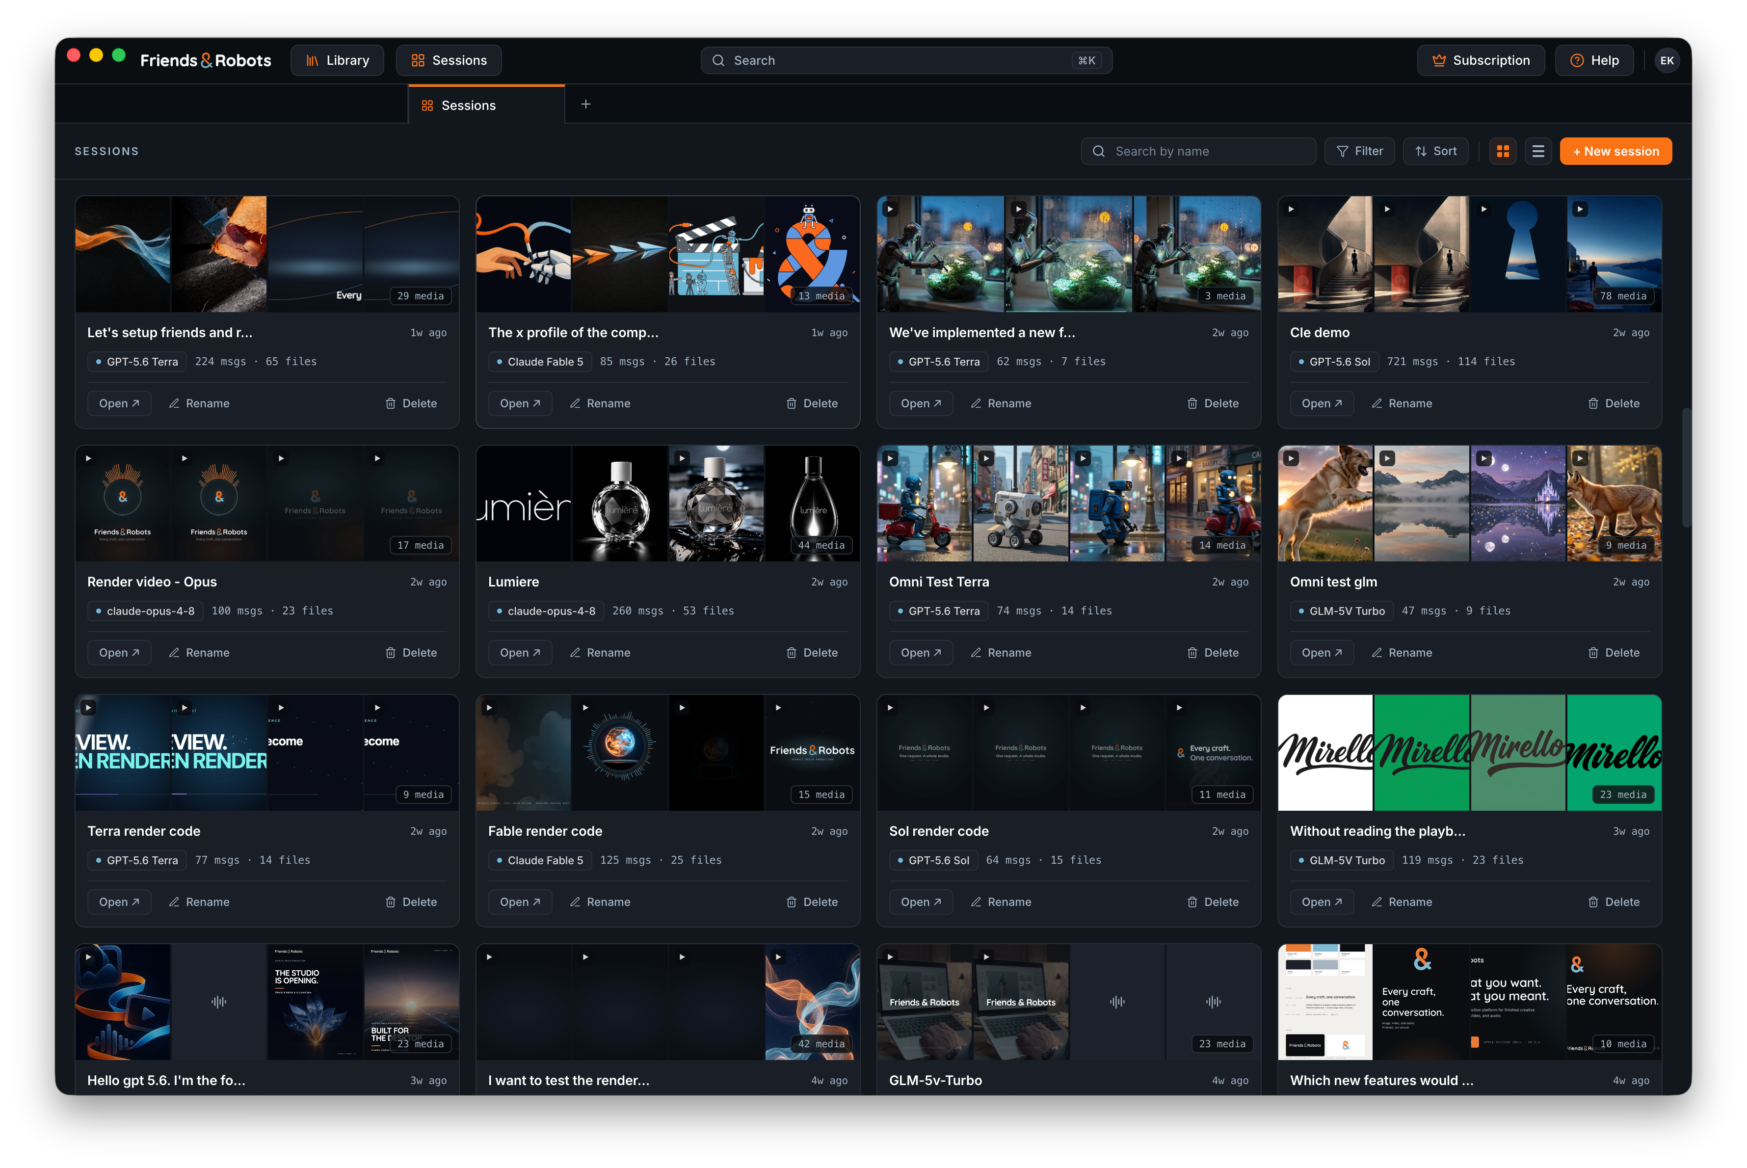Delete the We've implemented session
Screen dimensions: 1747x1168
(1212, 403)
